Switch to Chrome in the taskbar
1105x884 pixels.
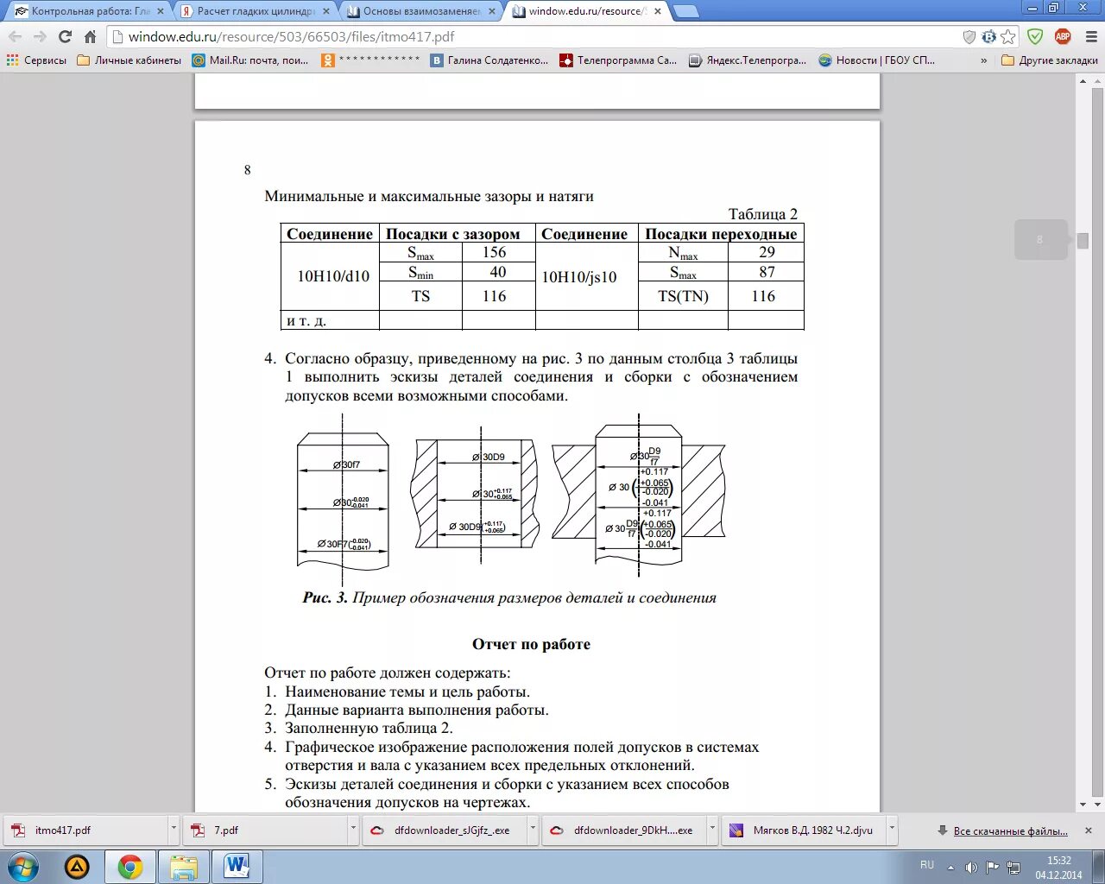point(130,867)
